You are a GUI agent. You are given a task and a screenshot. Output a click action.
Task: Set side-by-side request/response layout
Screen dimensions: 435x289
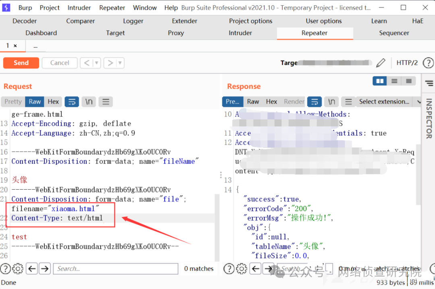click(380, 81)
